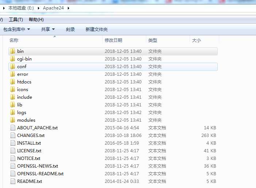Select the file name OPENSSL-NEWS.txt
The width and height of the screenshot is (256, 188).
point(38,166)
